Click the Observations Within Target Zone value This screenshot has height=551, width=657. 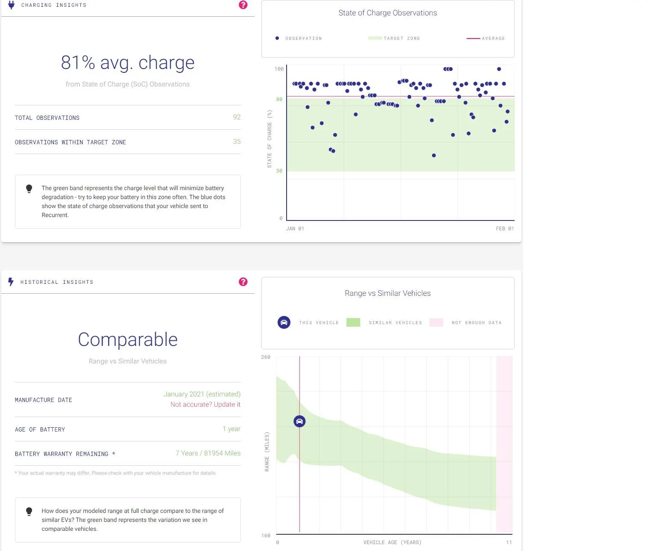tap(237, 141)
